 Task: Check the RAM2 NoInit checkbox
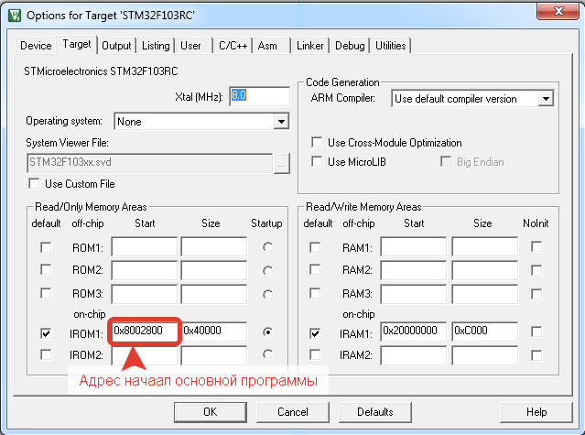click(x=536, y=270)
